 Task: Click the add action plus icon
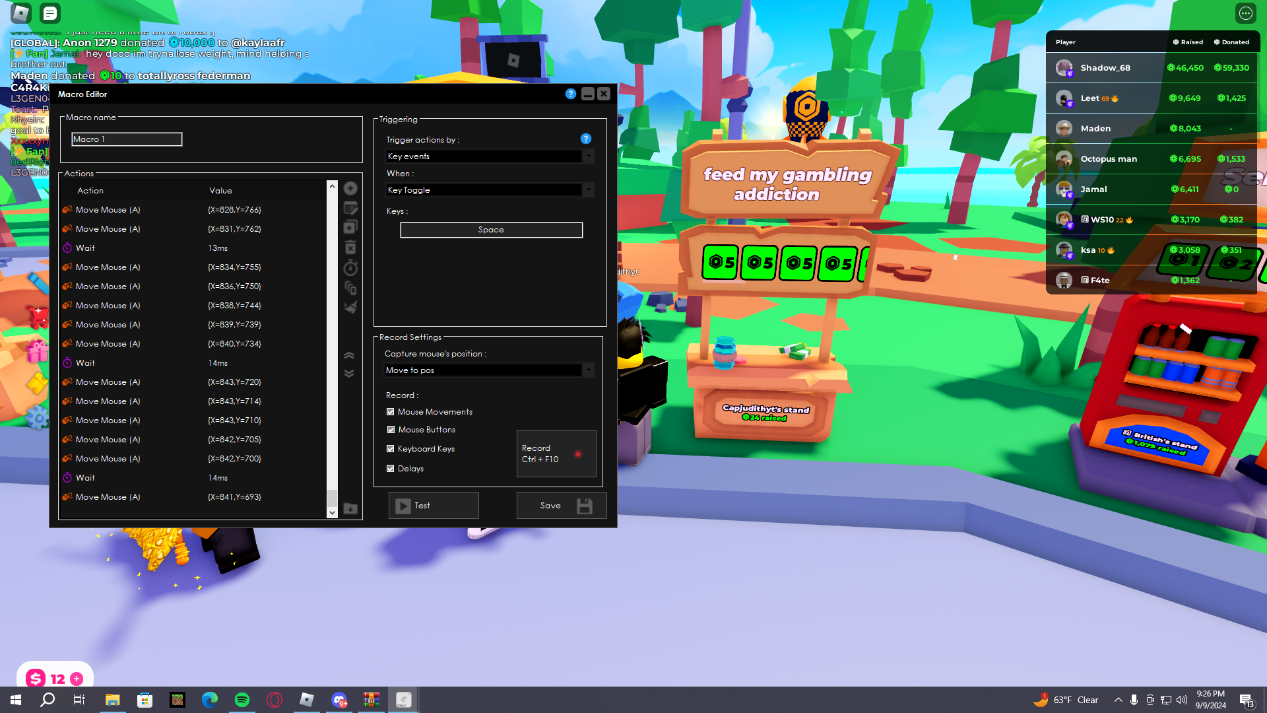(350, 189)
